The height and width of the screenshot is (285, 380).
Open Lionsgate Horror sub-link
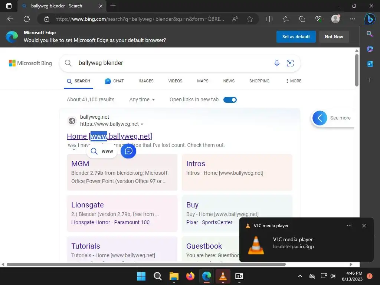[x=91, y=222]
